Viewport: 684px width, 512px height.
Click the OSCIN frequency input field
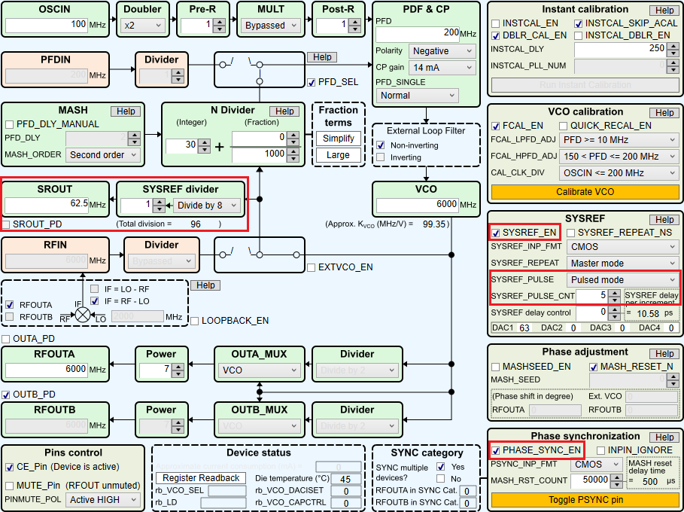coord(45,23)
